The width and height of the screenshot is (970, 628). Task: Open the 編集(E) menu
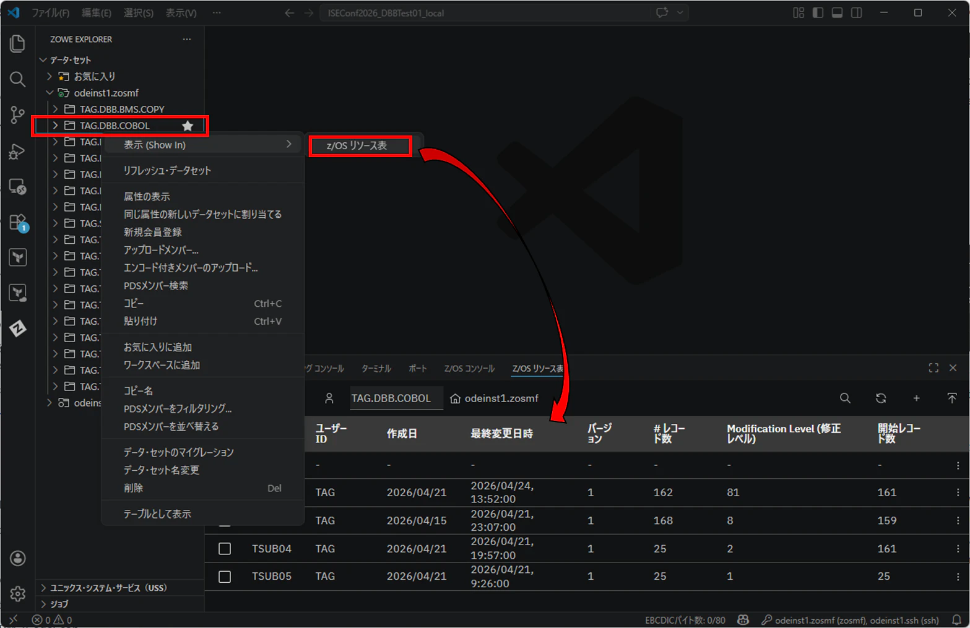click(97, 12)
